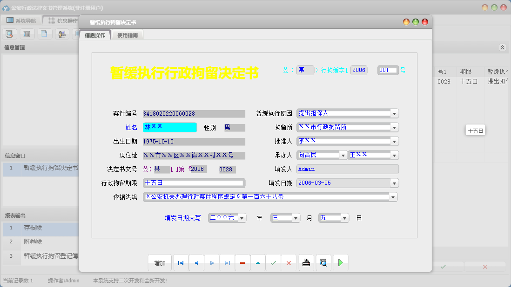Image resolution: width=511 pixels, height=287 pixels.
Task: Open the report list icon on the toolbar
Action: coord(27,33)
